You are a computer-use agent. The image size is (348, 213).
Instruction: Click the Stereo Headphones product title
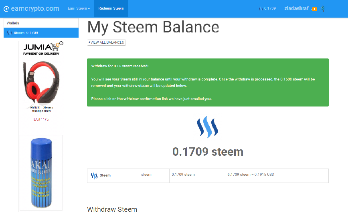[x=41, y=109]
